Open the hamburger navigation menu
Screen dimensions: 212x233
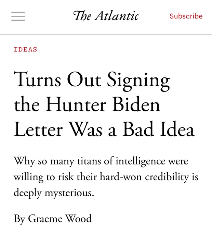coord(18,16)
